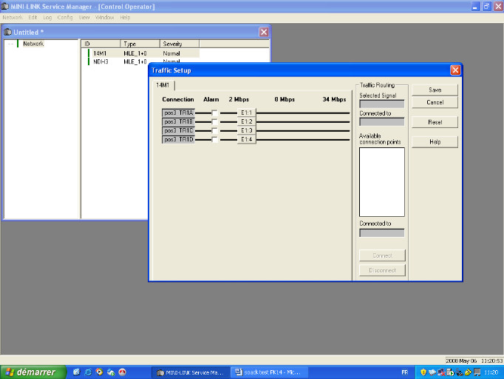Click the first quick launch icon in taskbar
This screenshot has height=379, width=504.
point(76,372)
